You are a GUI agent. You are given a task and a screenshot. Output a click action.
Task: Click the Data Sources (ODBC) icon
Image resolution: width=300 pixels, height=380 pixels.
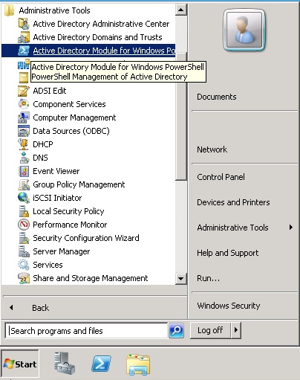click(x=24, y=131)
